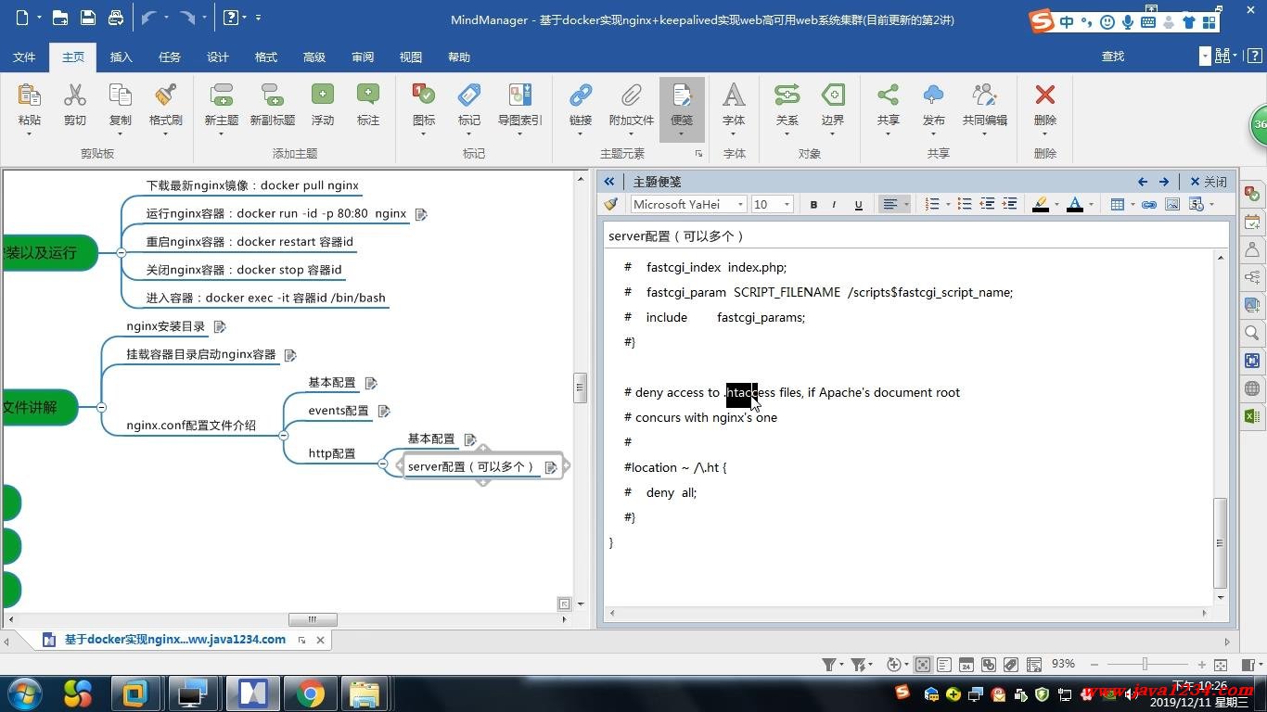Click the Share (共享) icon
This screenshot has width=1267, height=712.
pos(888,95)
